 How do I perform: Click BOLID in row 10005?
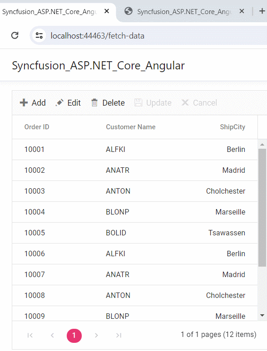click(116, 233)
